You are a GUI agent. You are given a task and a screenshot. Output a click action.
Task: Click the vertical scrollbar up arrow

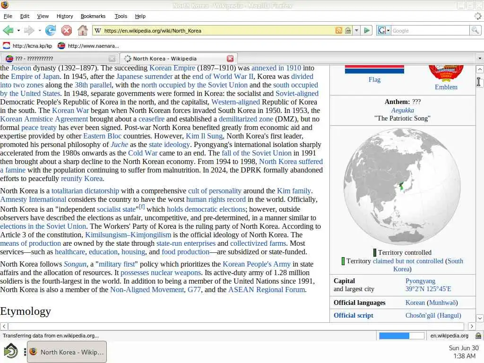click(480, 69)
